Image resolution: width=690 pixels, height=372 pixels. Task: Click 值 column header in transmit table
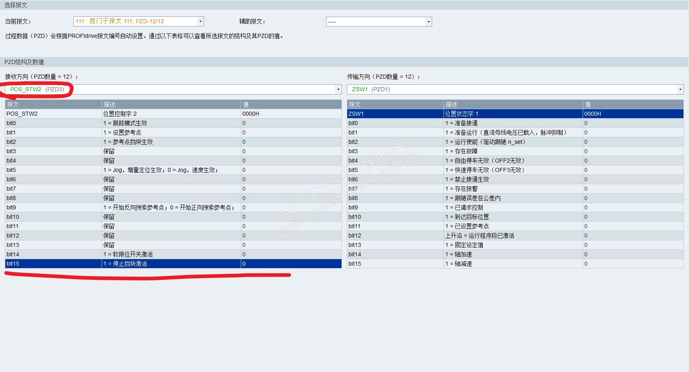(x=633, y=104)
